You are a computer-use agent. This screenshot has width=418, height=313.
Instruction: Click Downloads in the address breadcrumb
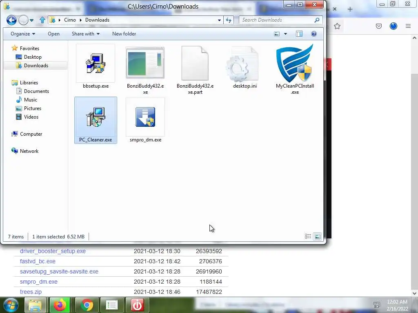(97, 20)
